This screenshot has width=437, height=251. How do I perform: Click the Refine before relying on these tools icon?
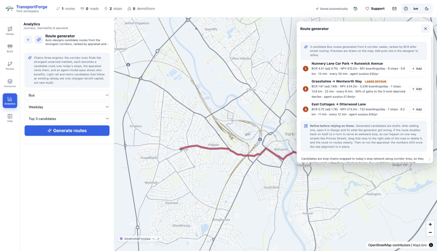click(306, 126)
